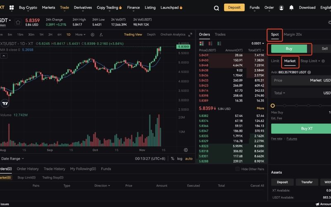Show combined buy and sell order book view
This screenshot has width=331, height=207.
(x=201, y=43)
